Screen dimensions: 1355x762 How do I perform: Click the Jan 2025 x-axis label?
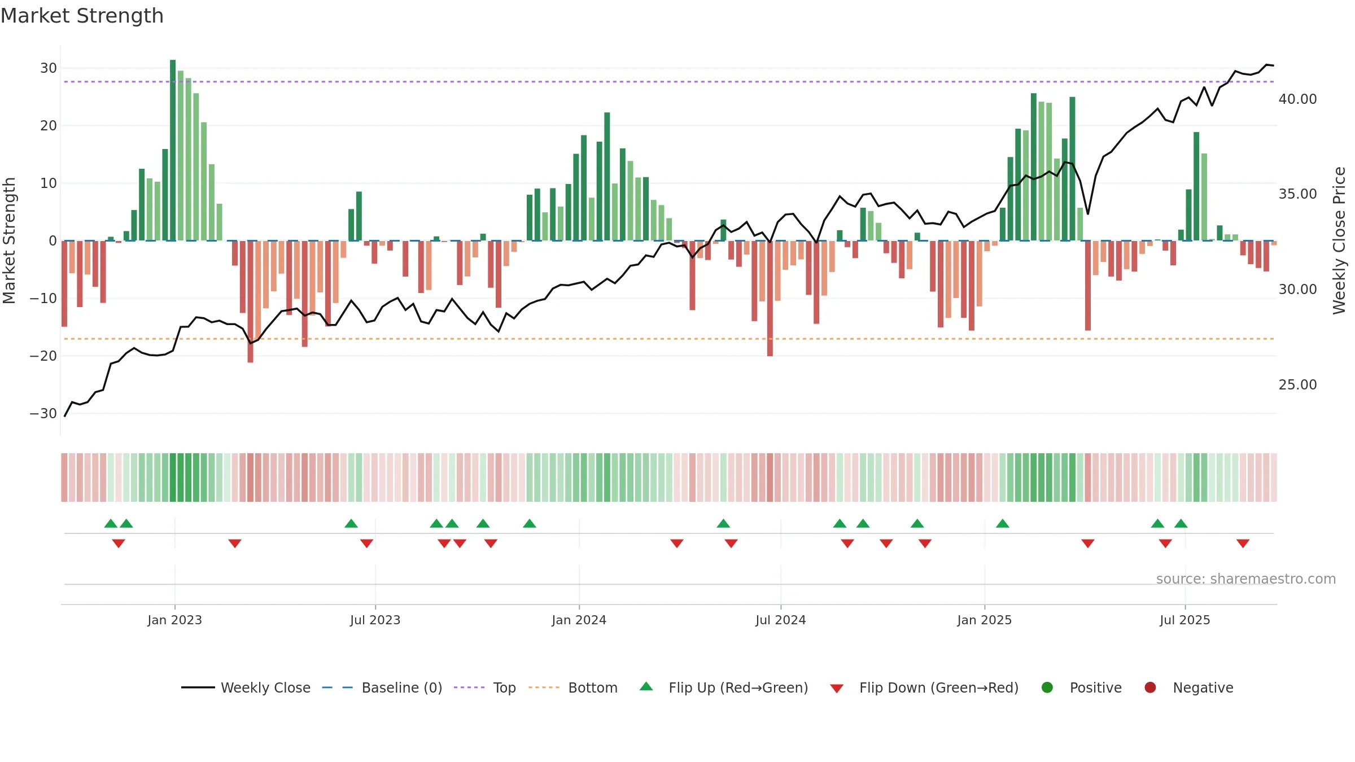tap(985, 620)
